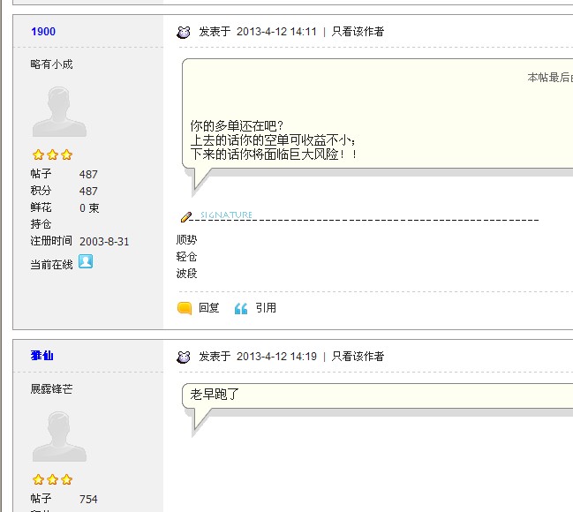This screenshot has height=512, width=573.
Task: Click the 回复 reply text link
Action: (209, 308)
